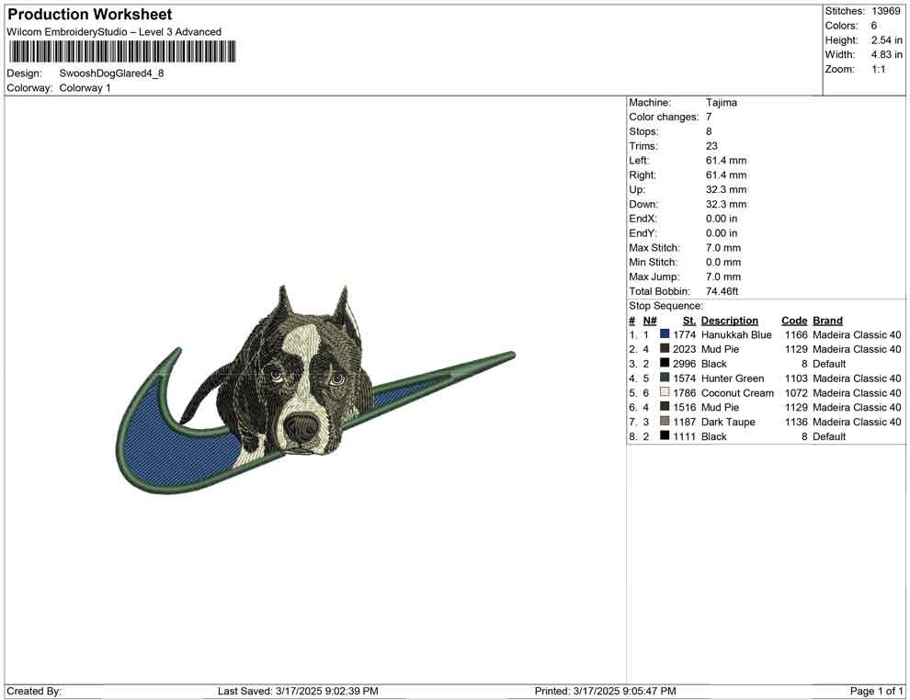The image size is (910, 700).
Task: Click Madeira Classic 40 in the Dark Taupe row
Action: [x=857, y=421]
